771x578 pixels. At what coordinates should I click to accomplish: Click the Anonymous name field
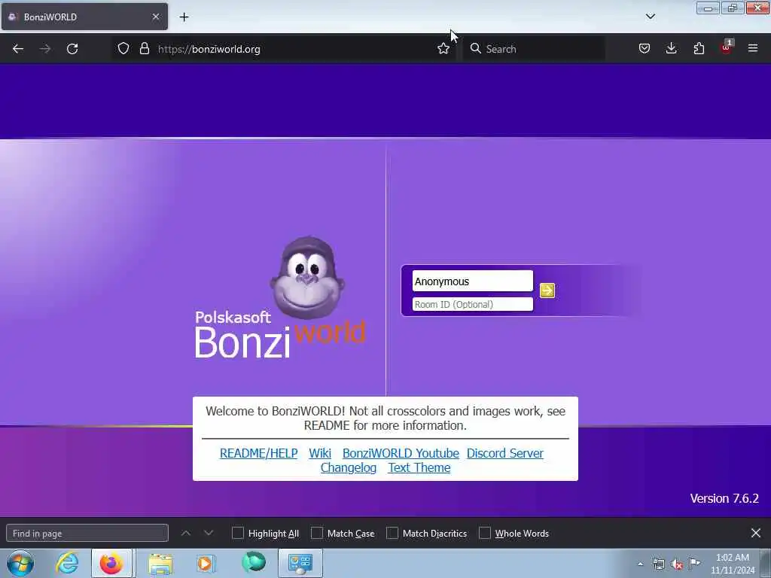473,281
